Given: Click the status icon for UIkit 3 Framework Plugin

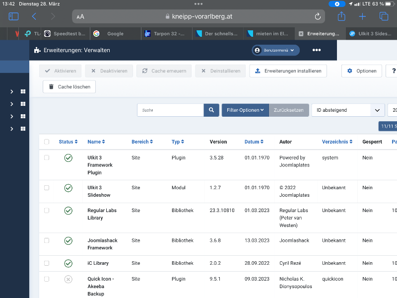Looking at the screenshot, I should point(68,158).
